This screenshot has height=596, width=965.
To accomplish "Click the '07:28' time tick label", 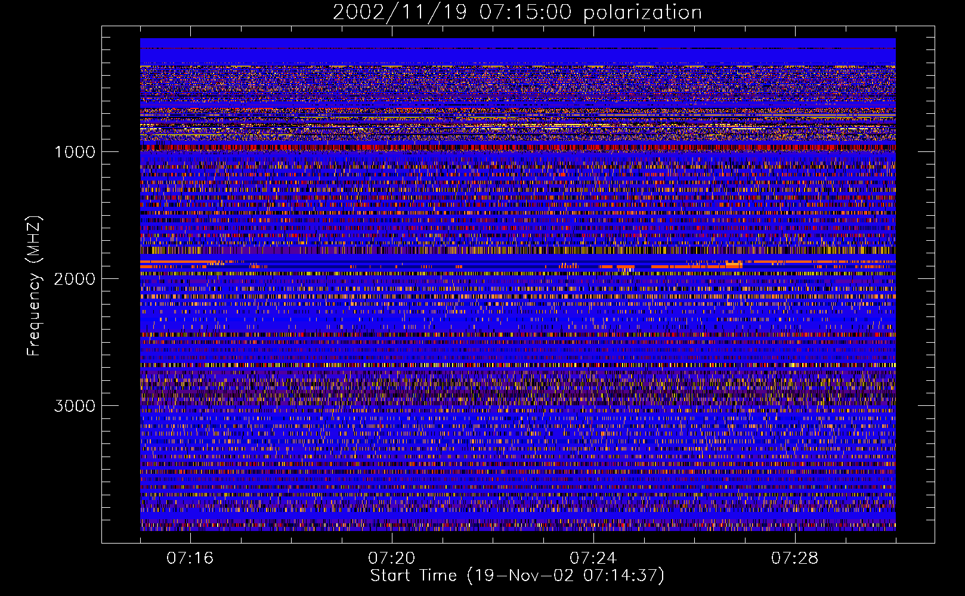I will pos(794,558).
